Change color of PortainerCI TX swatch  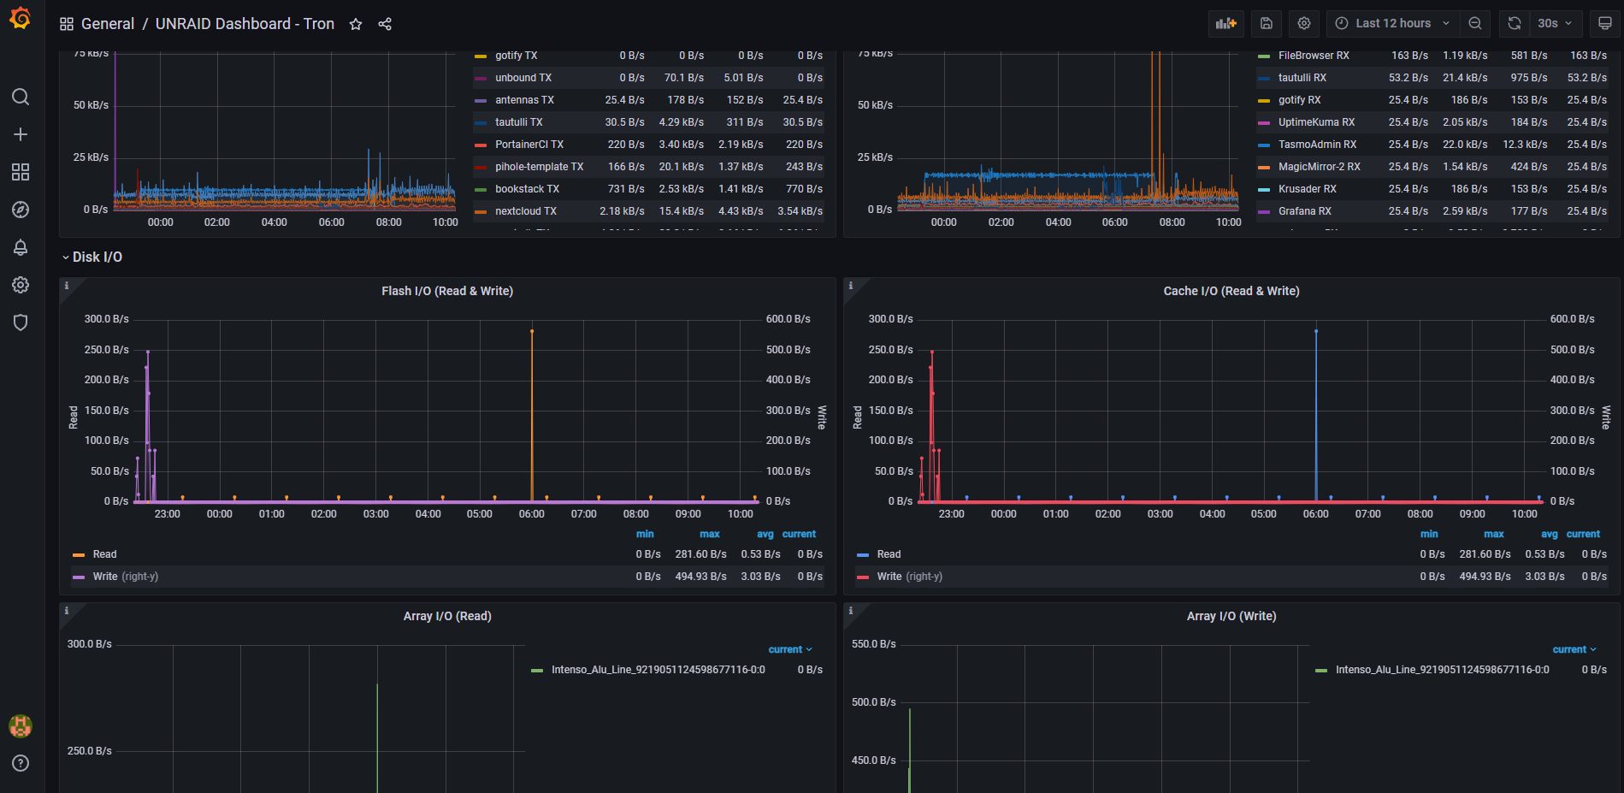[481, 145]
